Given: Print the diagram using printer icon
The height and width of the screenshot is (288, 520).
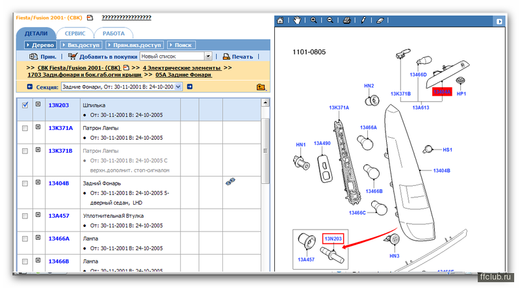Looking at the screenshot, I should tap(347, 21).
